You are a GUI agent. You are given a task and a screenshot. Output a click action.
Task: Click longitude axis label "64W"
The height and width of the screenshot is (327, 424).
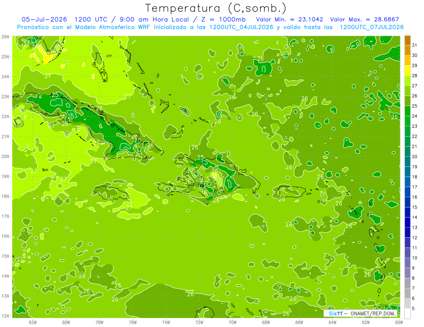[332, 322]
